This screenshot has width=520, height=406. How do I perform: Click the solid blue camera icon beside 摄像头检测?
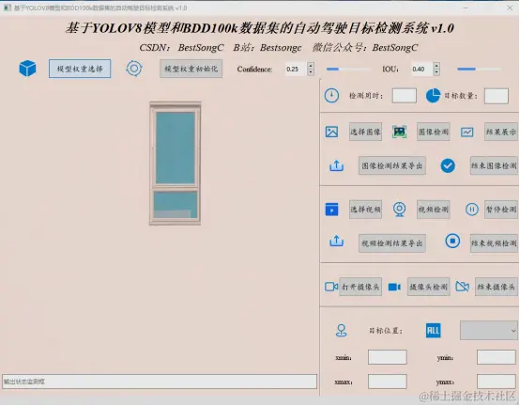click(394, 287)
